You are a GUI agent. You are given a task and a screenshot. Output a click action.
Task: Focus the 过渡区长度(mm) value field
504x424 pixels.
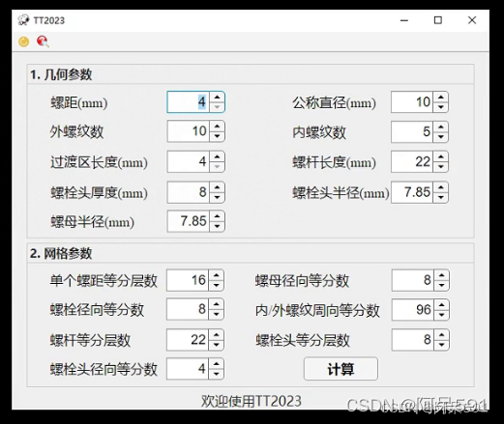click(x=189, y=161)
